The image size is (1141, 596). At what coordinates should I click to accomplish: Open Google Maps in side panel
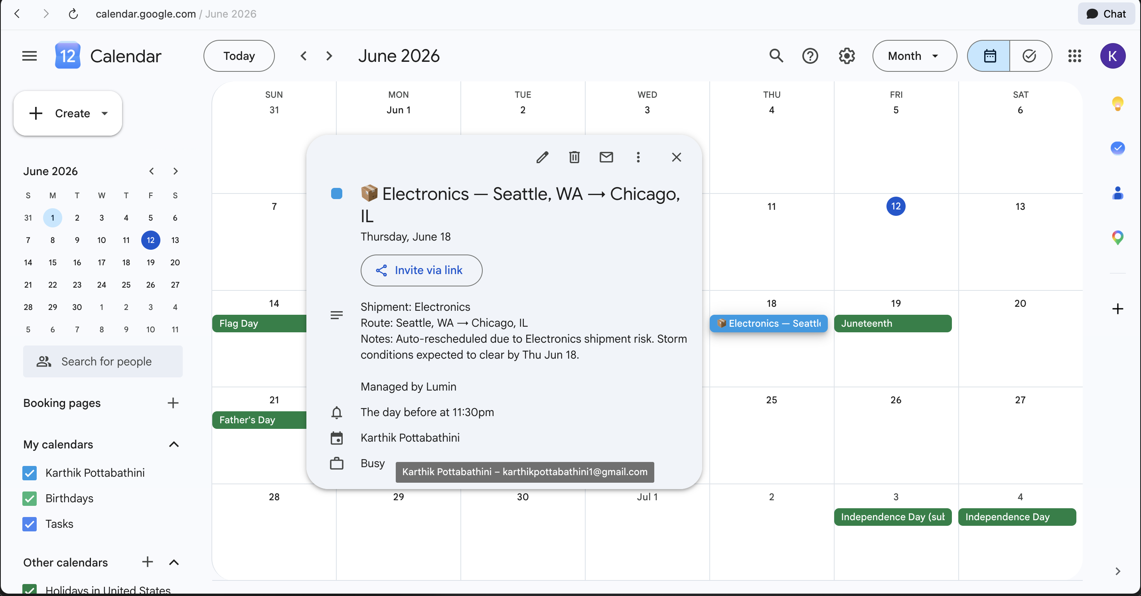1117,238
